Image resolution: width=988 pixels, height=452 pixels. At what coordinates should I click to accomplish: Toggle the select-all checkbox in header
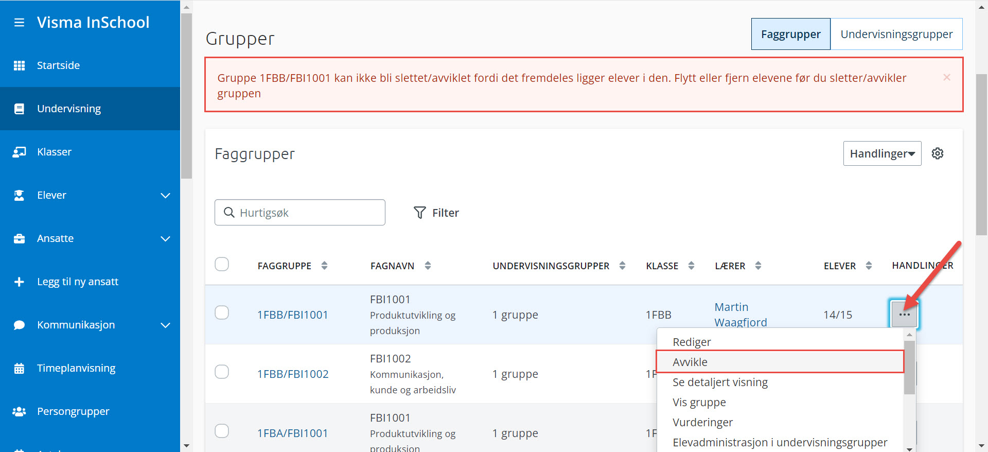[222, 264]
